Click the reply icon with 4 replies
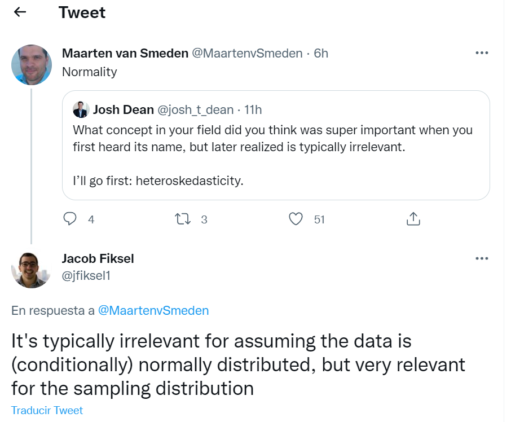 [70, 219]
